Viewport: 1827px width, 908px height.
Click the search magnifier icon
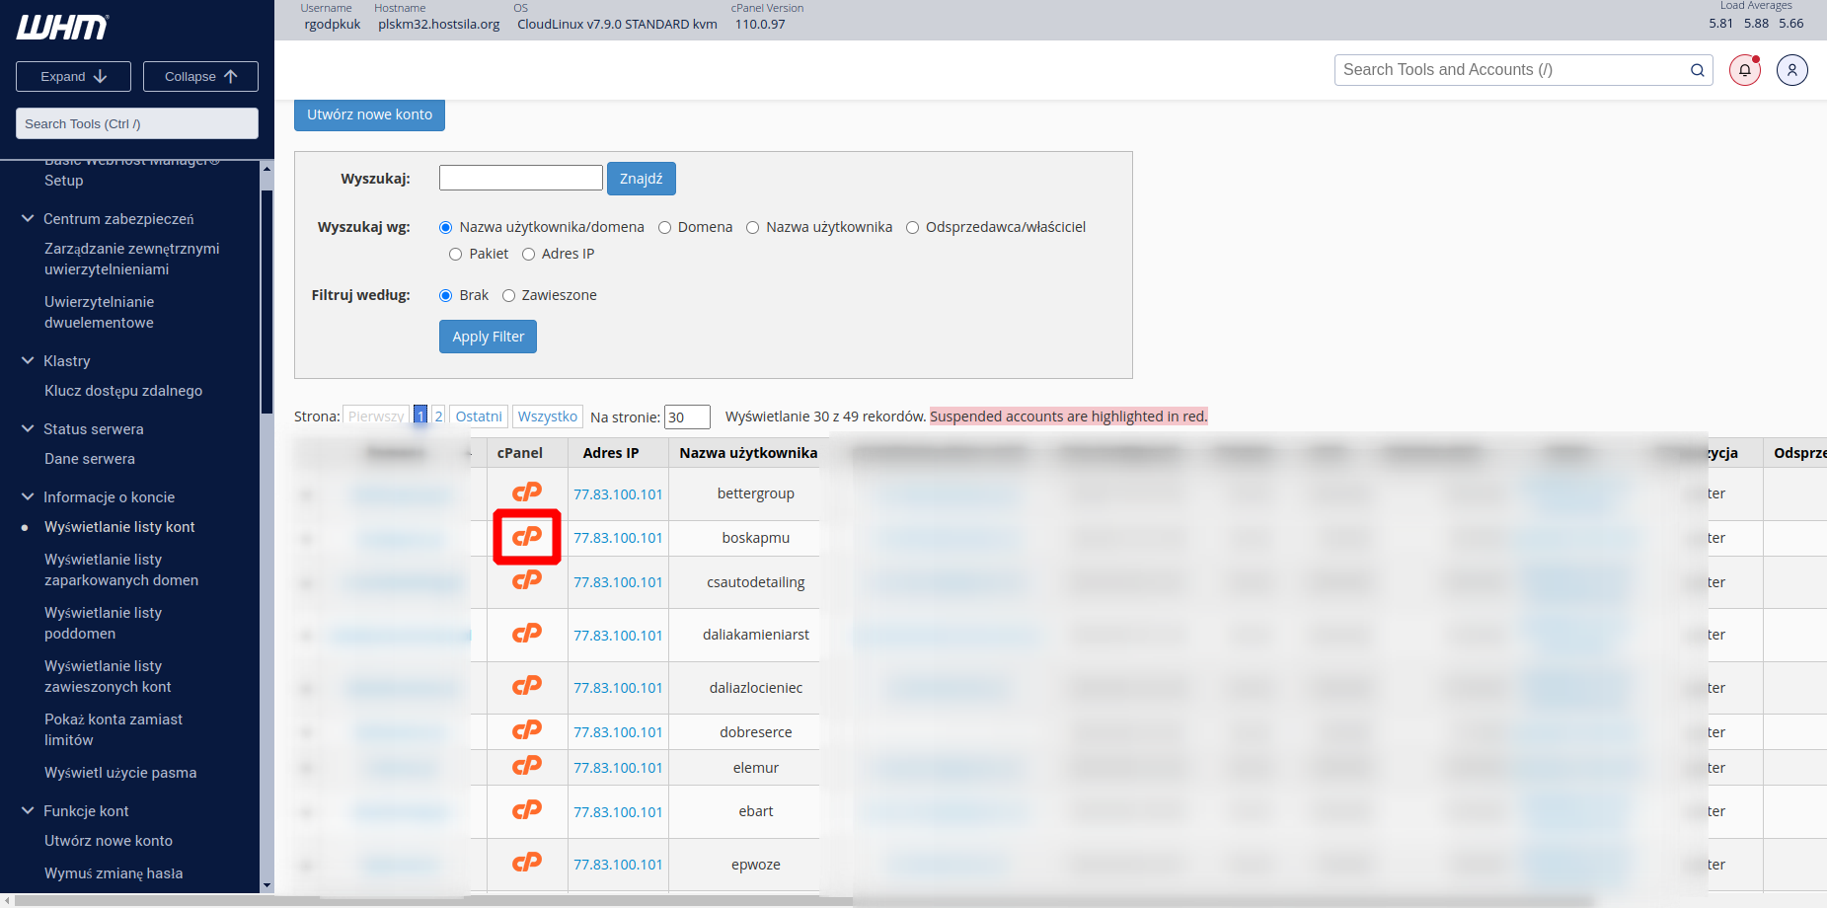(1698, 70)
